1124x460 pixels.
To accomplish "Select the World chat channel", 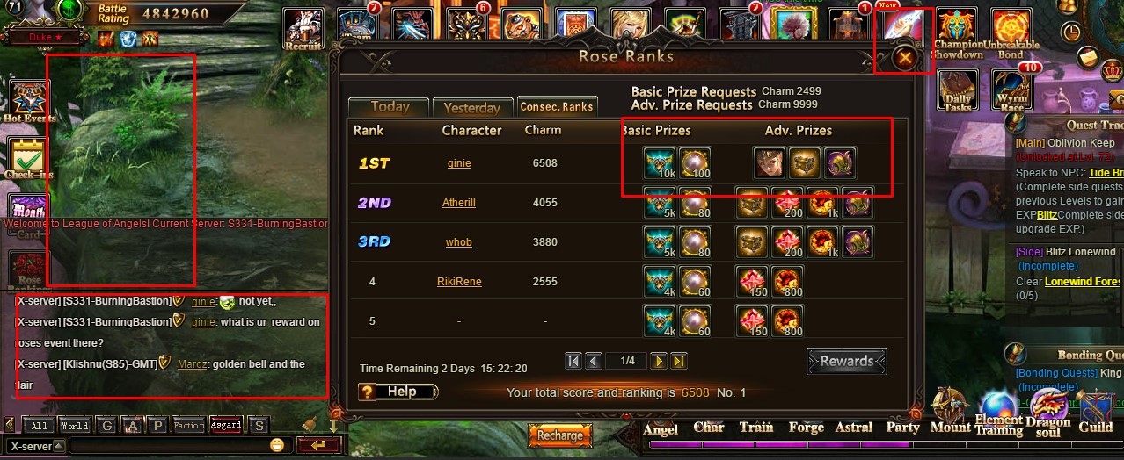I will [x=75, y=426].
